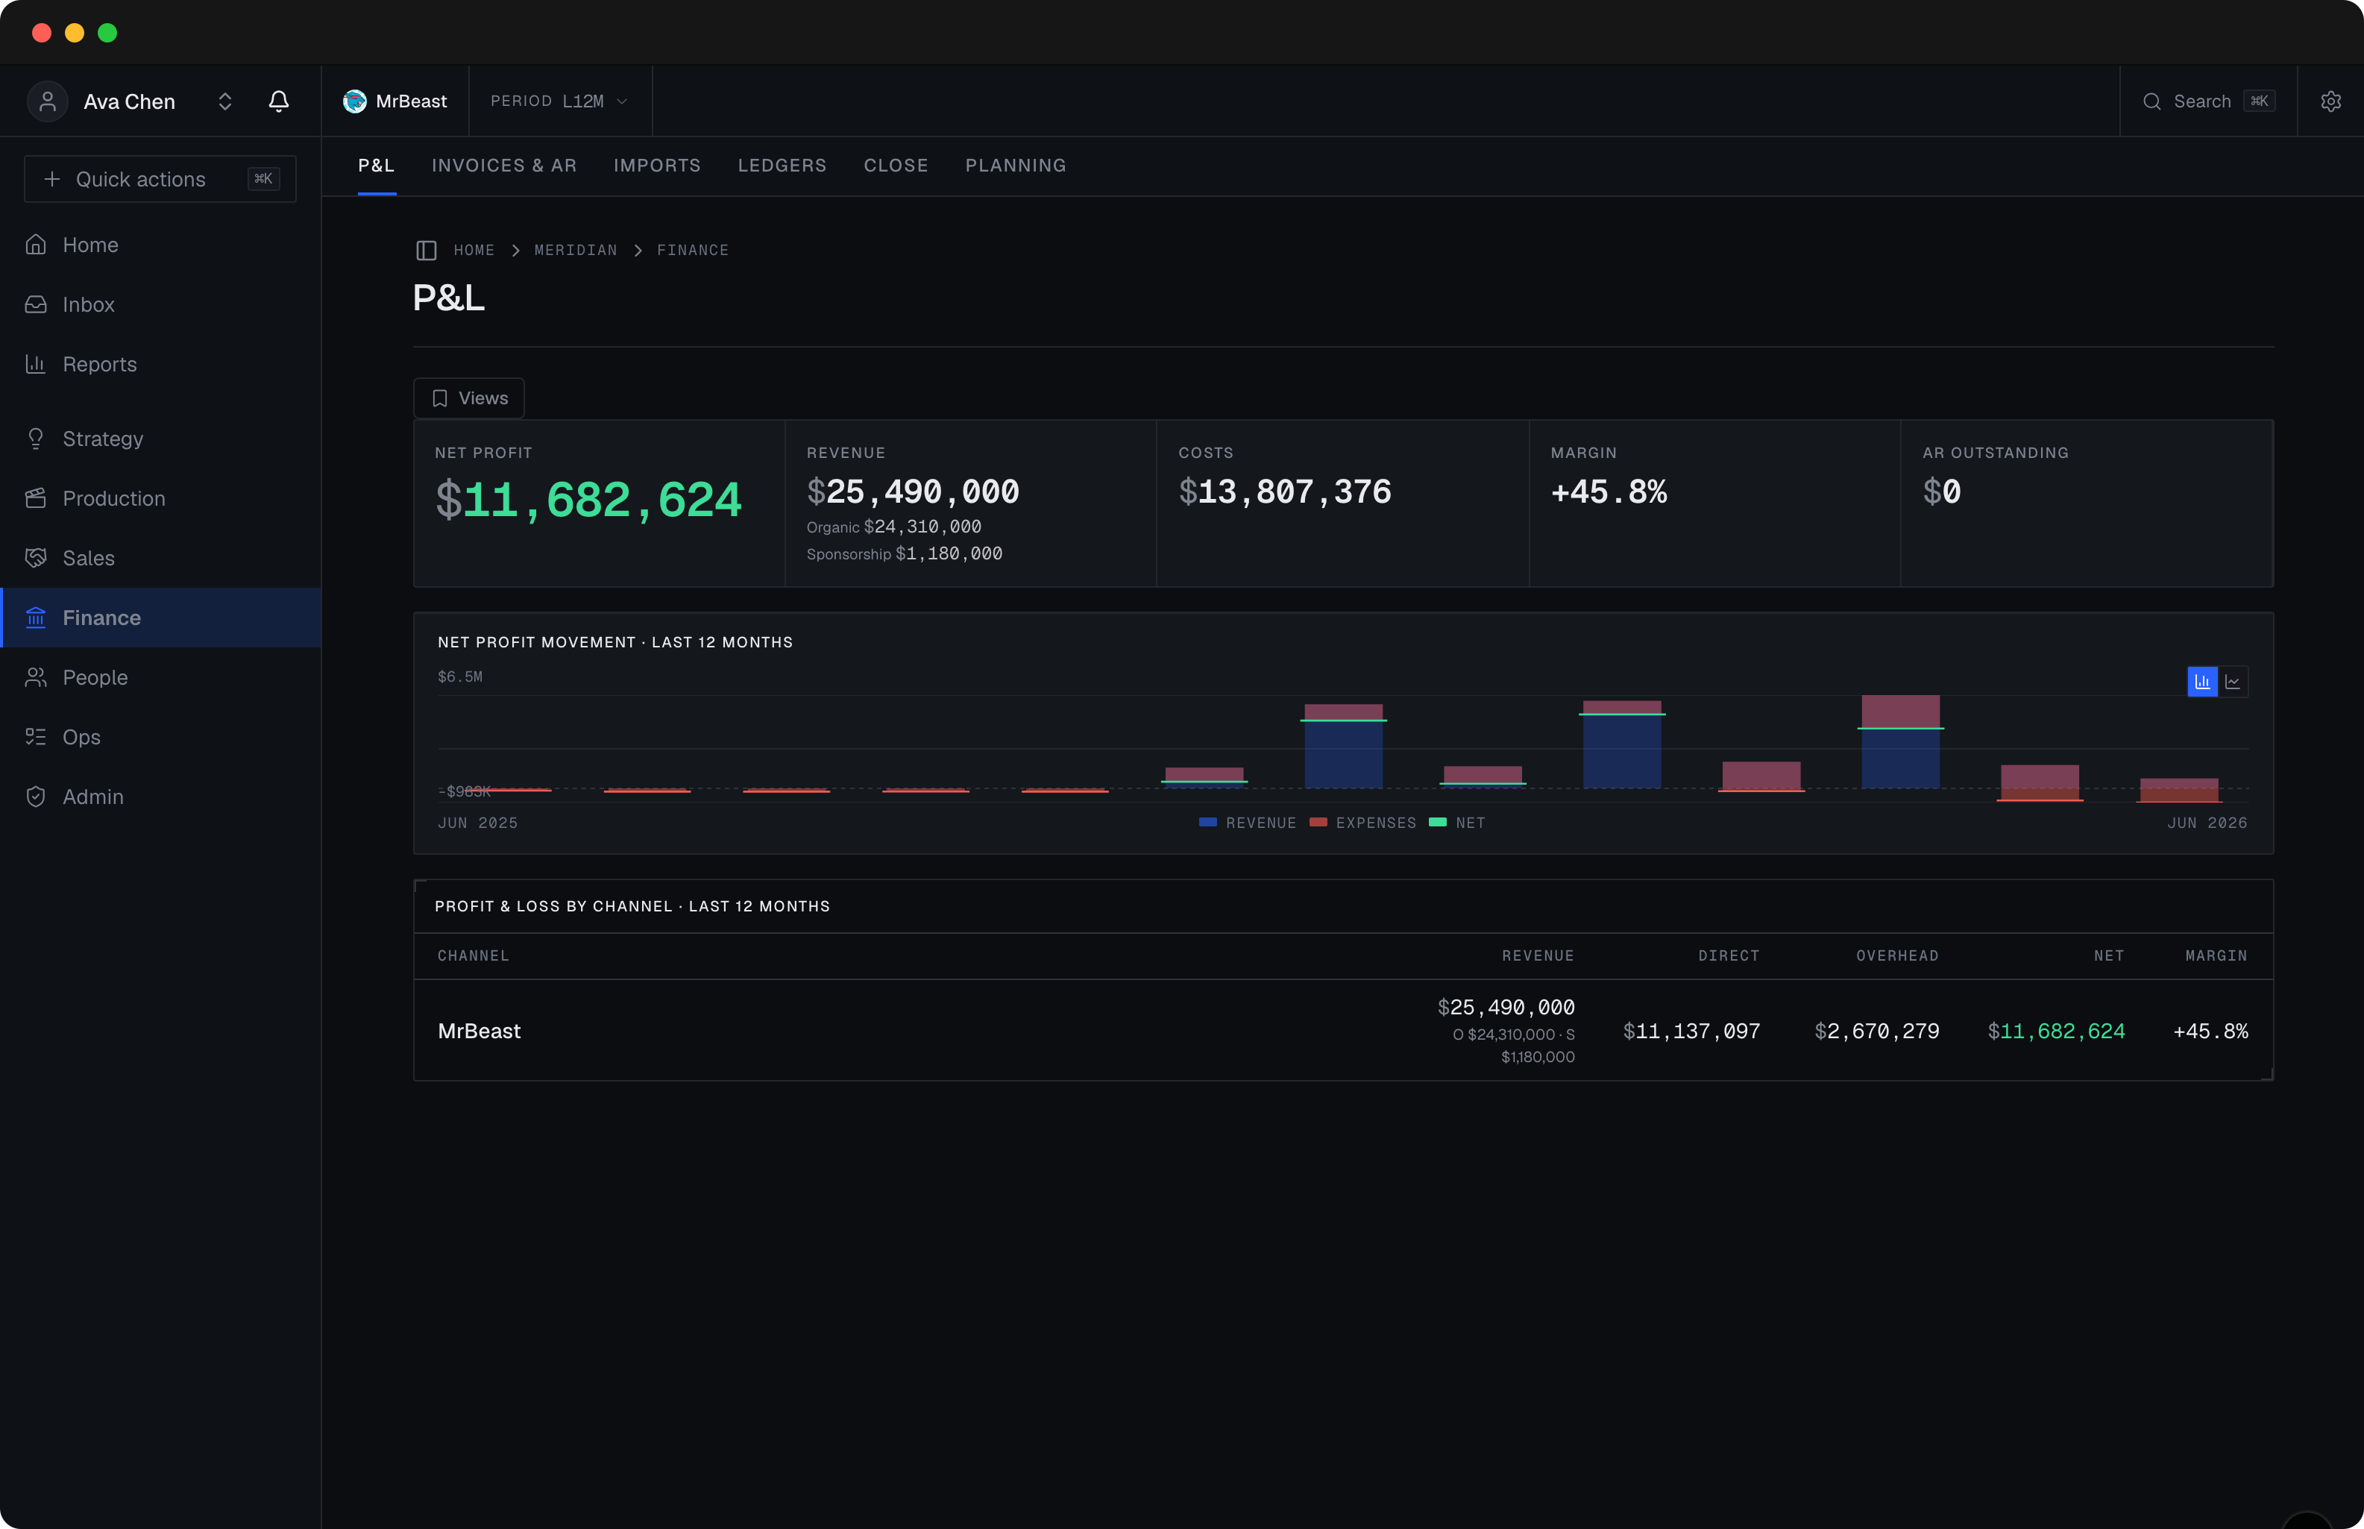2364x1529 pixels.
Task: Click FINANCE in the breadcrumb
Action: pos(693,250)
